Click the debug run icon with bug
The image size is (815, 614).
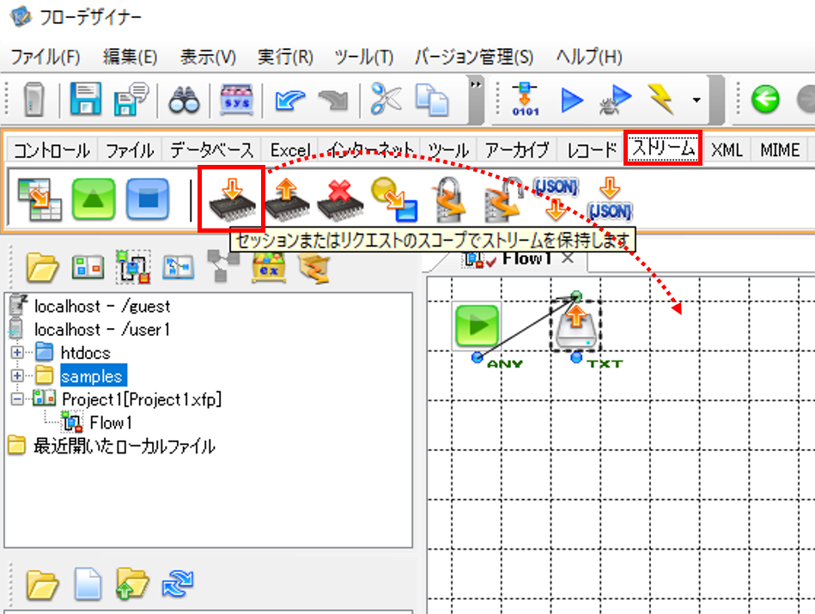pos(616,99)
